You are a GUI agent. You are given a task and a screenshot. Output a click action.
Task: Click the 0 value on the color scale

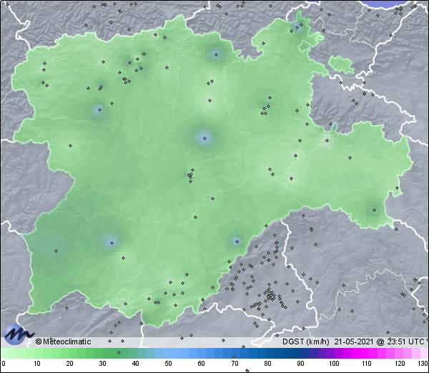4,364
